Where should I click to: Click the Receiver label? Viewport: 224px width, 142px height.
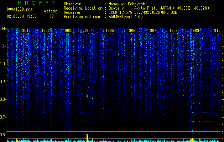coord(72,12)
